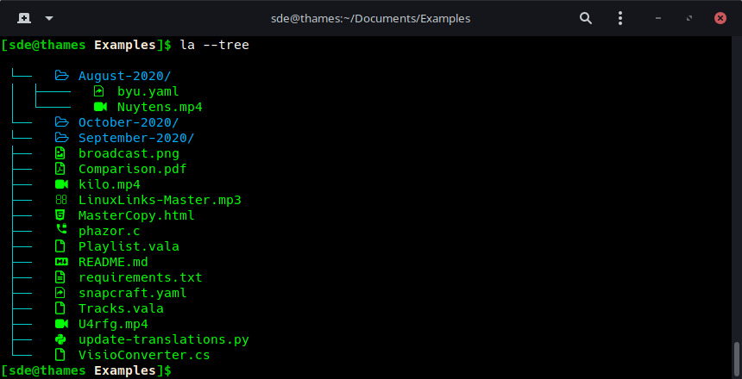Select the October-2020/ directory name

pyautogui.click(x=129, y=122)
